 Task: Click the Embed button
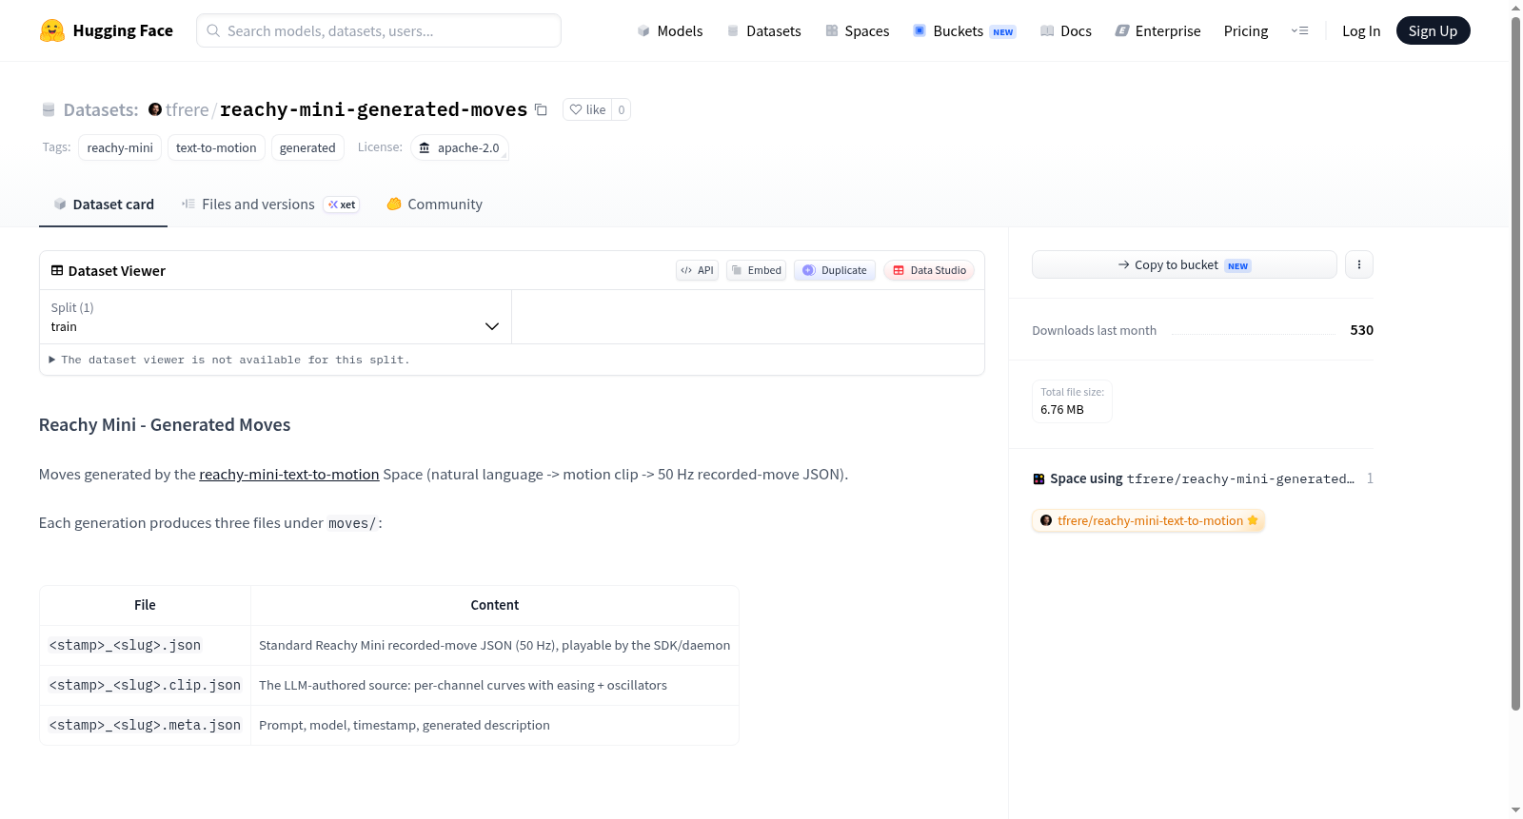pos(757,270)
